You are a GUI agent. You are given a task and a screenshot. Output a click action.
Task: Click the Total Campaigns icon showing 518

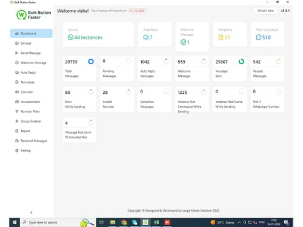(258, 38)
